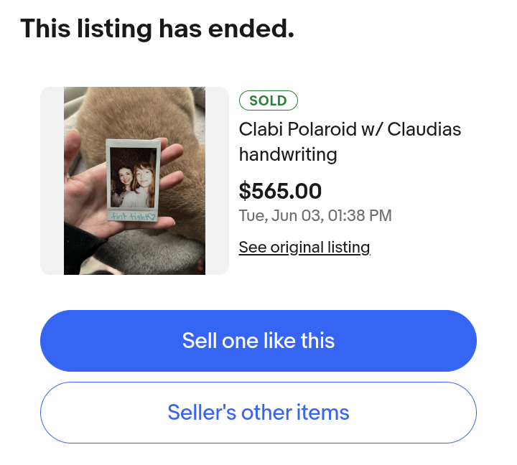Open the See original listing link

[x=304, y=248]
